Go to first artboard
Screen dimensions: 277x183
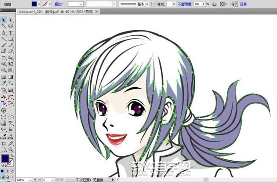[35, 180]
